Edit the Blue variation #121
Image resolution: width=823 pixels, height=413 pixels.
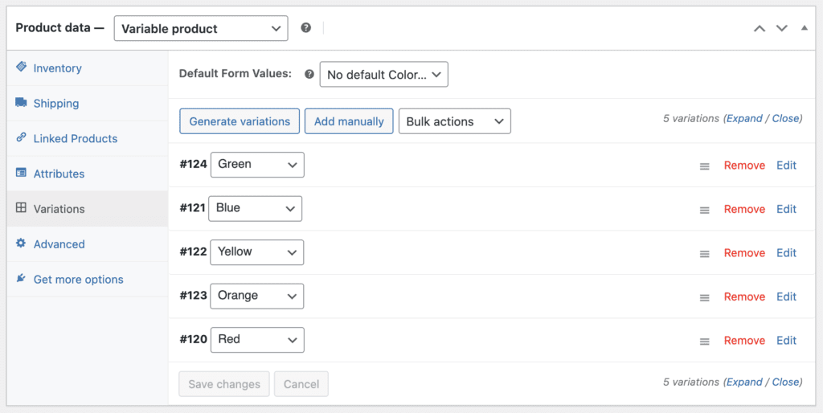pyautogui.click(x=786, y=209)
